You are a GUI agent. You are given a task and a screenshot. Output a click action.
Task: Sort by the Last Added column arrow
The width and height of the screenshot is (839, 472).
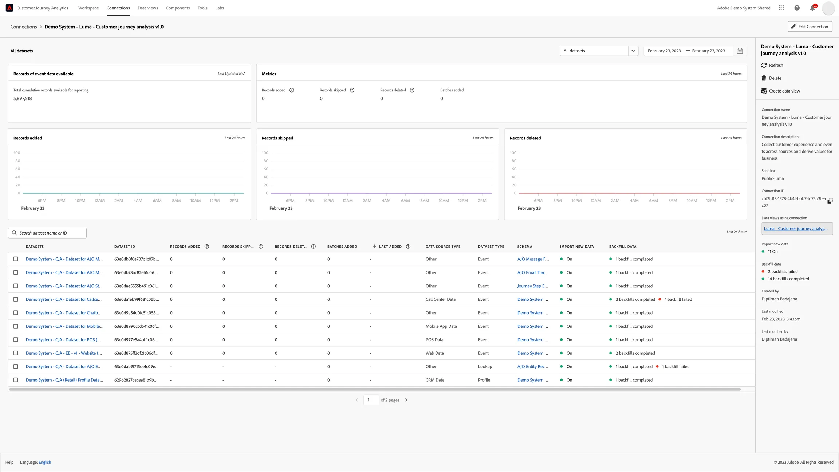[x=374, y=247]
